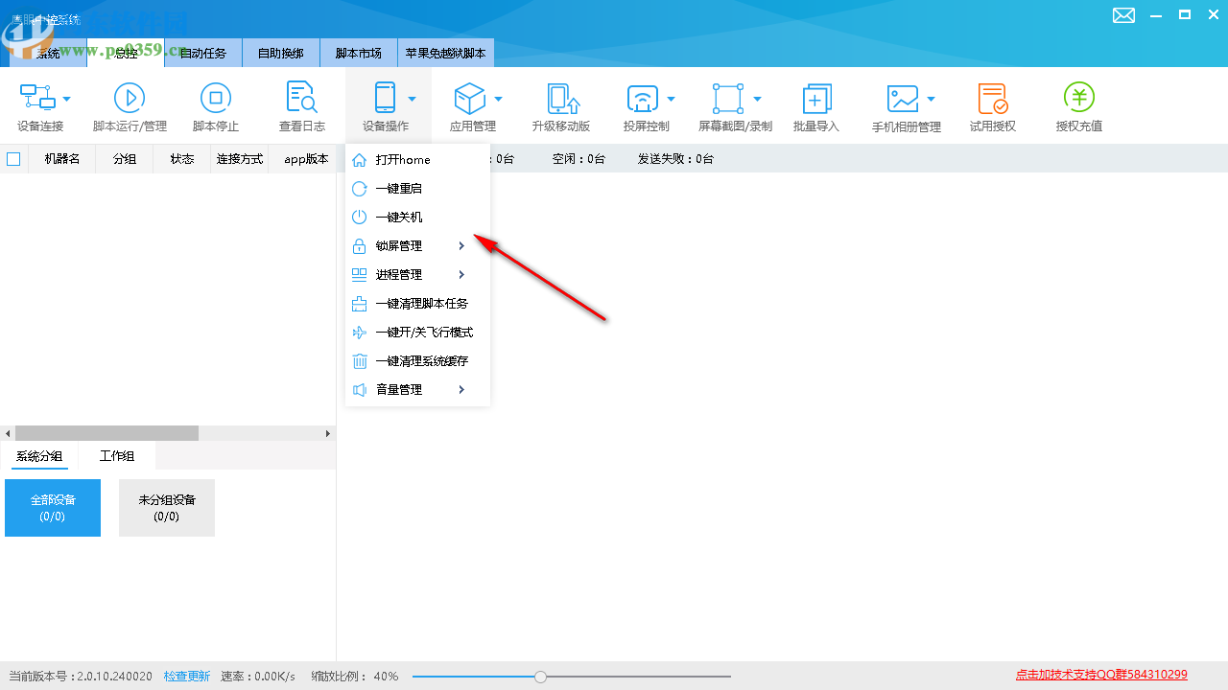This screenshot has width=1228, height=690.
Task: Open the 屏幕截图/录制 dropdown arrow
Action: [x=757, y=98]
